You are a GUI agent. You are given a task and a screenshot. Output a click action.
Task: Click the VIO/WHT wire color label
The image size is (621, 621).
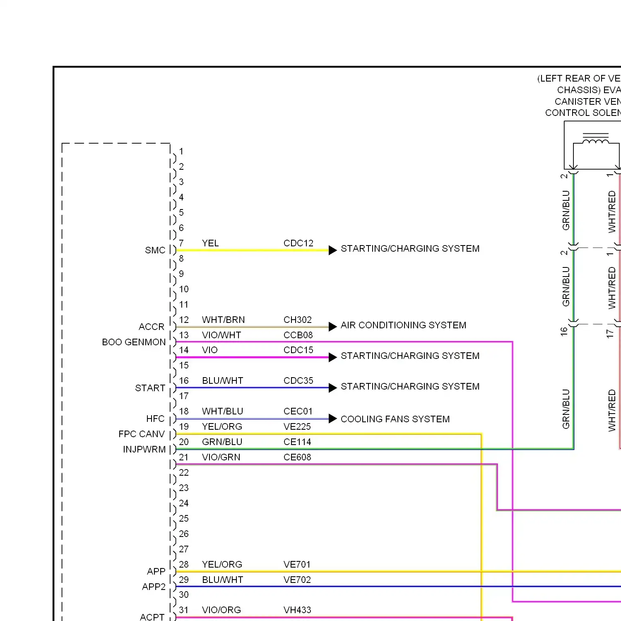pyautogui.click(x=221, y=335)
